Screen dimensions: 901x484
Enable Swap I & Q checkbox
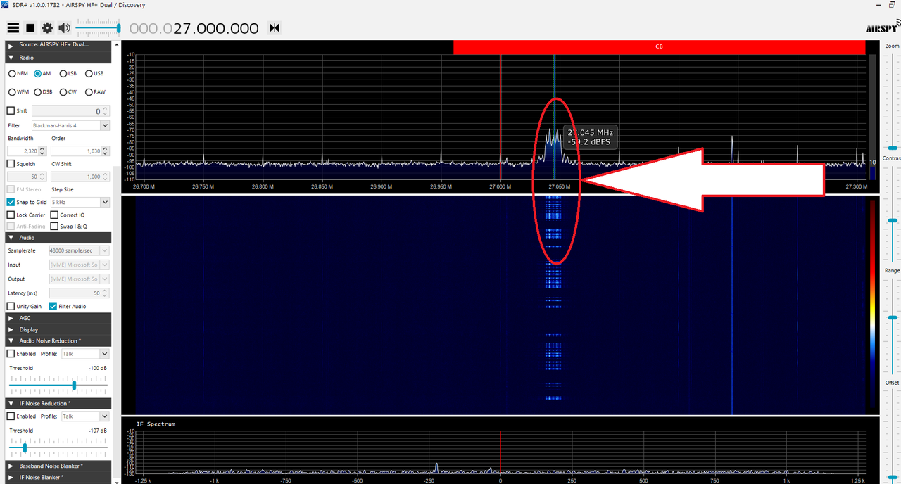tap(54, 226)
